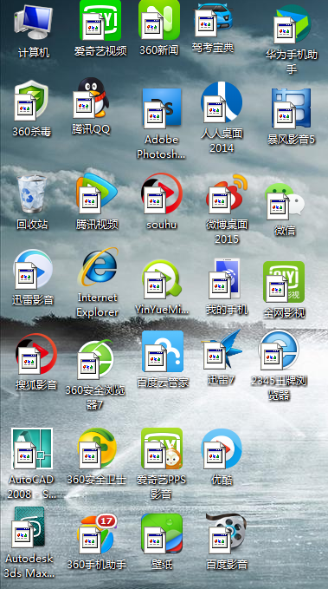The height and width of the screenshot is (589, 328).
Task: Select the 360安全卫士 icon
Action: 97,448
